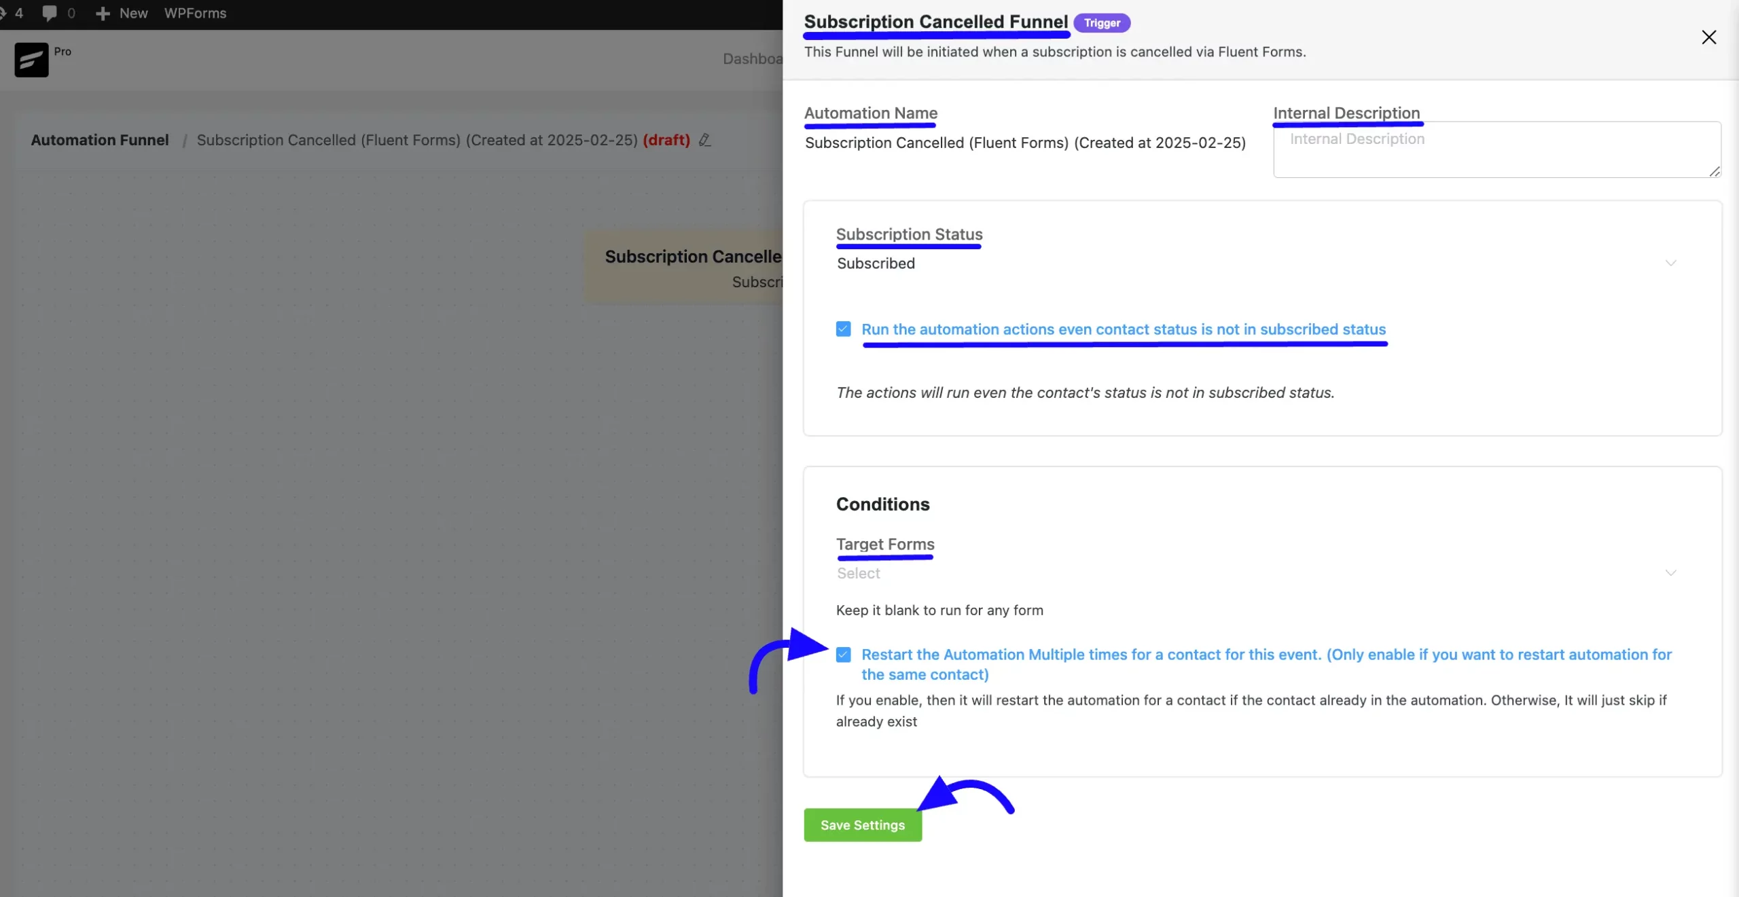Click the Subscription Status chevron arrow

[x=1671, y=263]
